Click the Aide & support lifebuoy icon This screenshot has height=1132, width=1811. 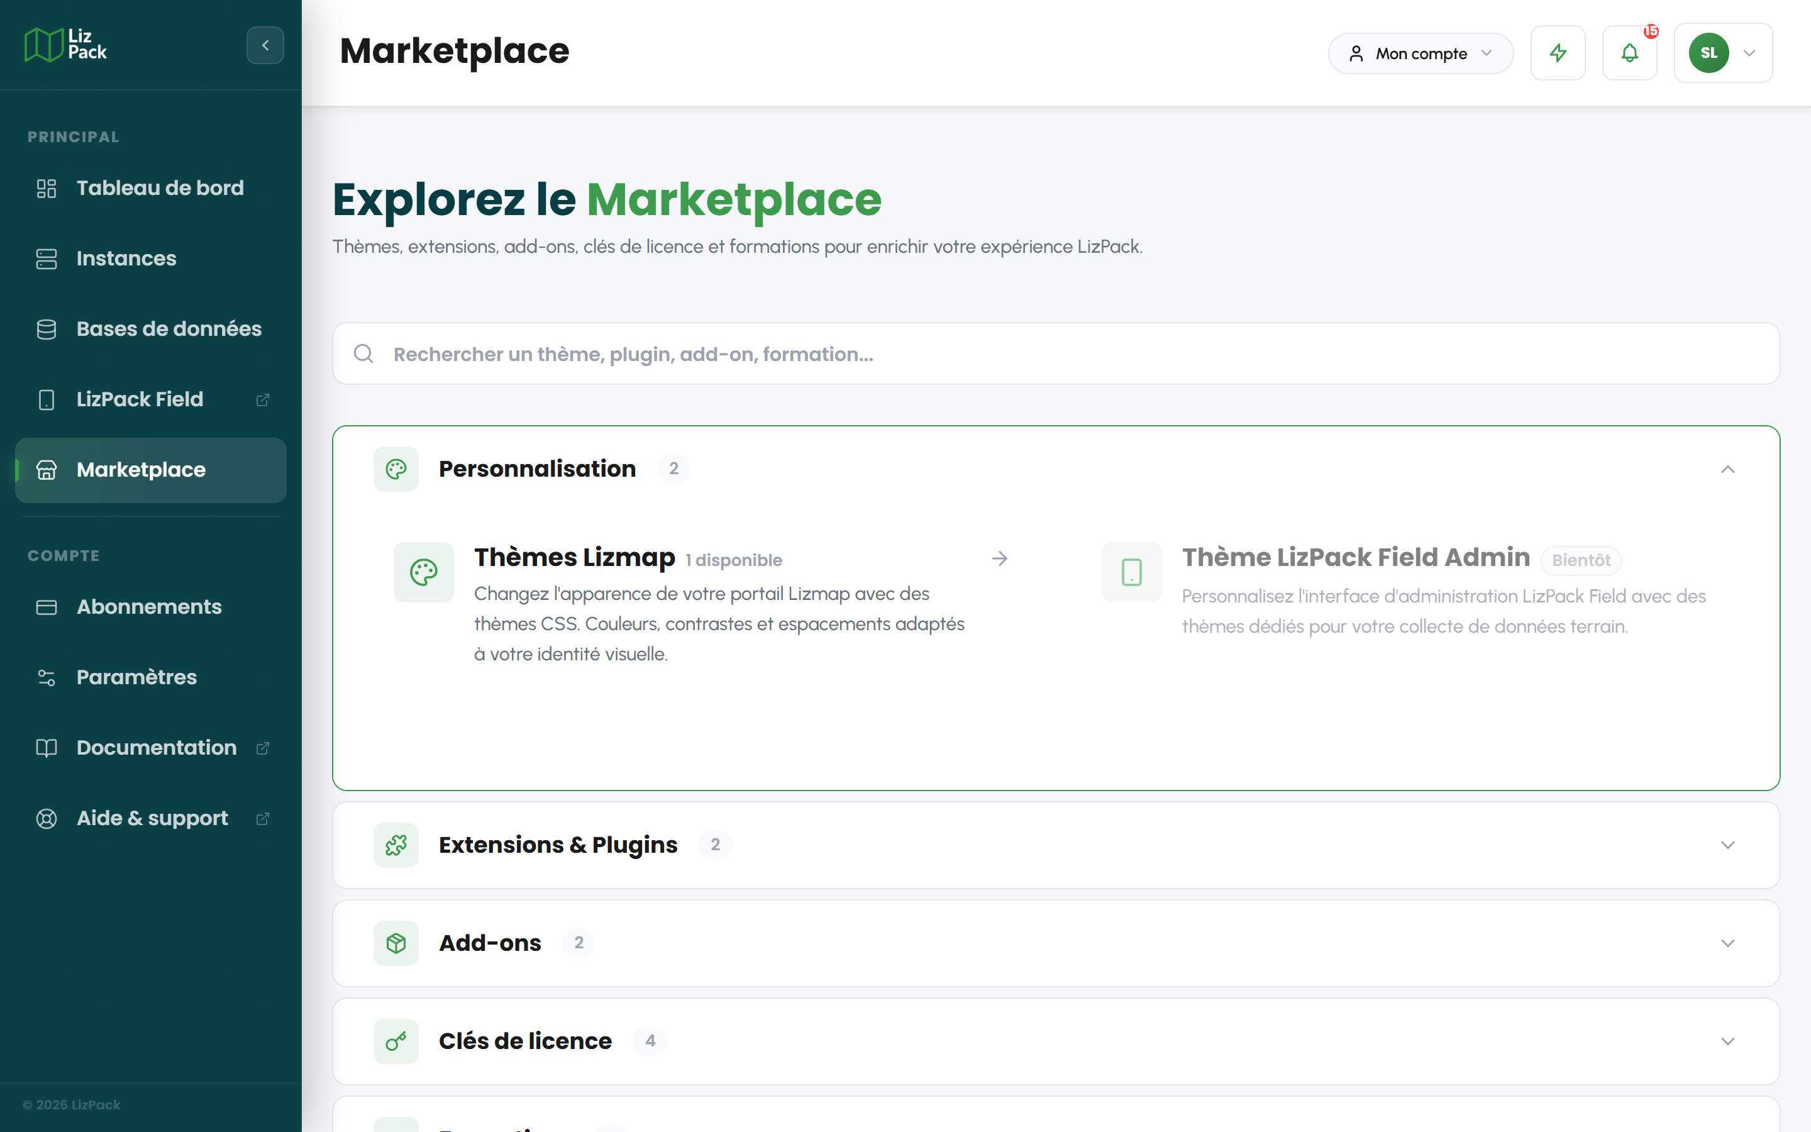[x=47, y=818]
